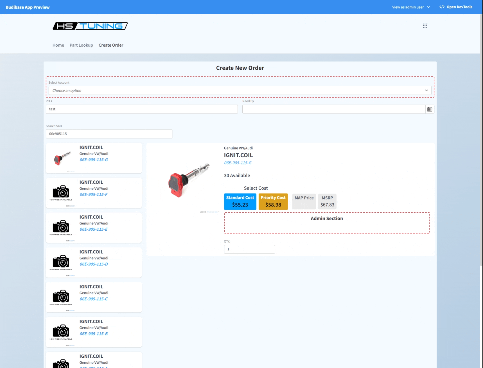Screen dimensions: 483x368
Task: Click the Select Cost label
Action: 256,188
